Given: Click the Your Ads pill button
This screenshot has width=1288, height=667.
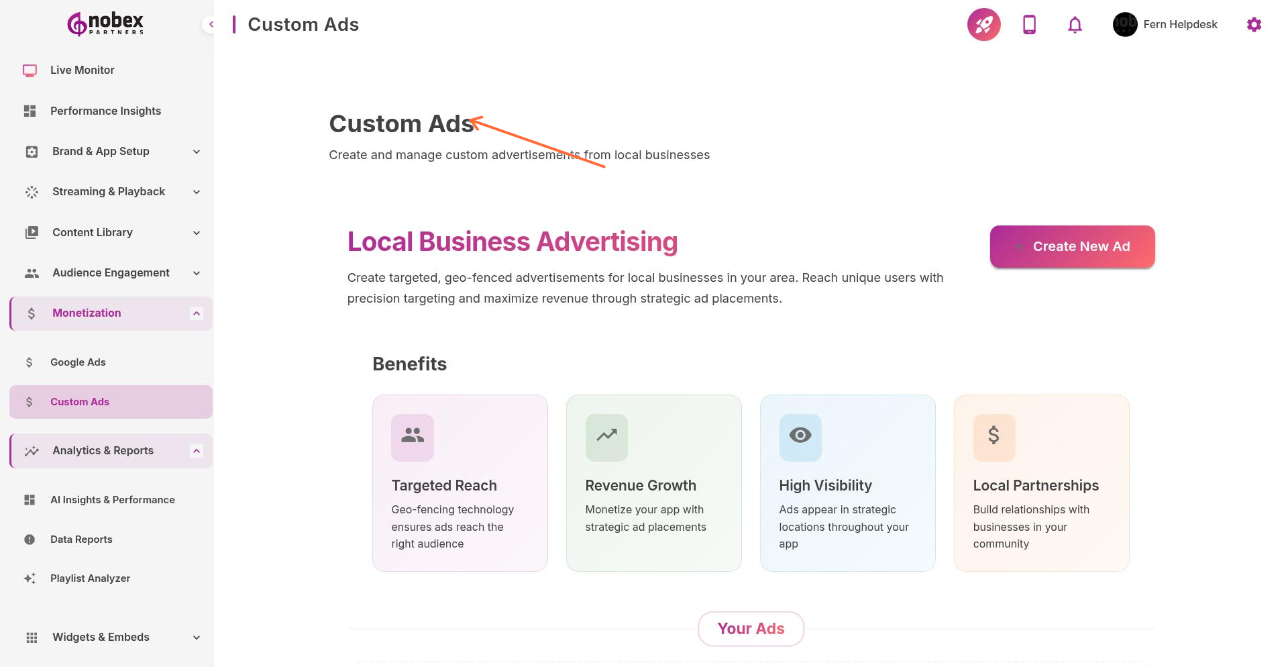Looking at the screenshot, I should tap(751, 629).
